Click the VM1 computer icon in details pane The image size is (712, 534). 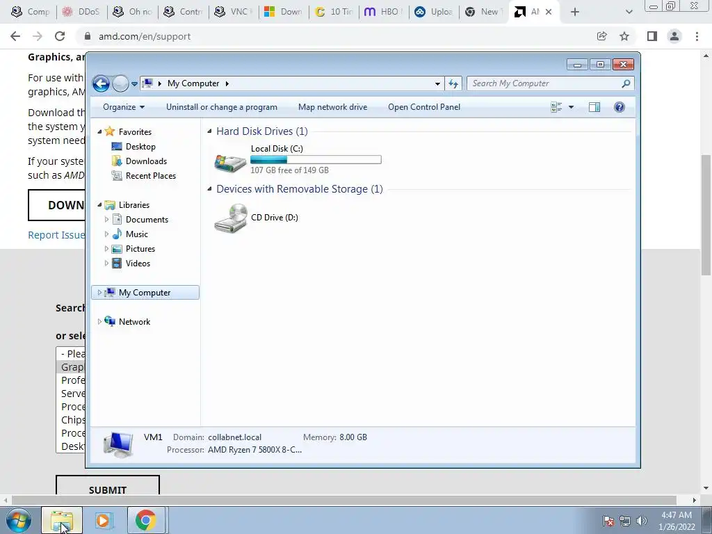point(118,444)
